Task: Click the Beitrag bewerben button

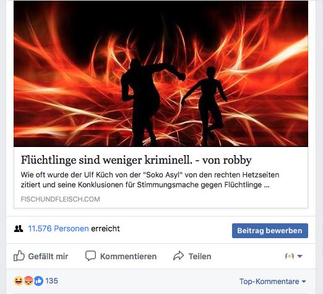Action: [x=270, y=231]
